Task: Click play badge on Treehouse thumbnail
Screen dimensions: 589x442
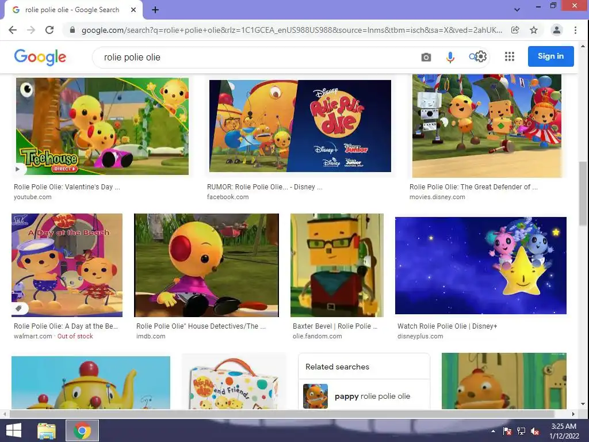Action: pyautogui.click(x=18, y=169)
